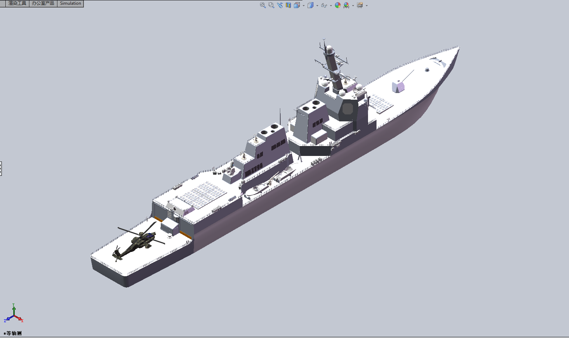
Task: Click Zoom to Fit icon
Action: (263, 5)
